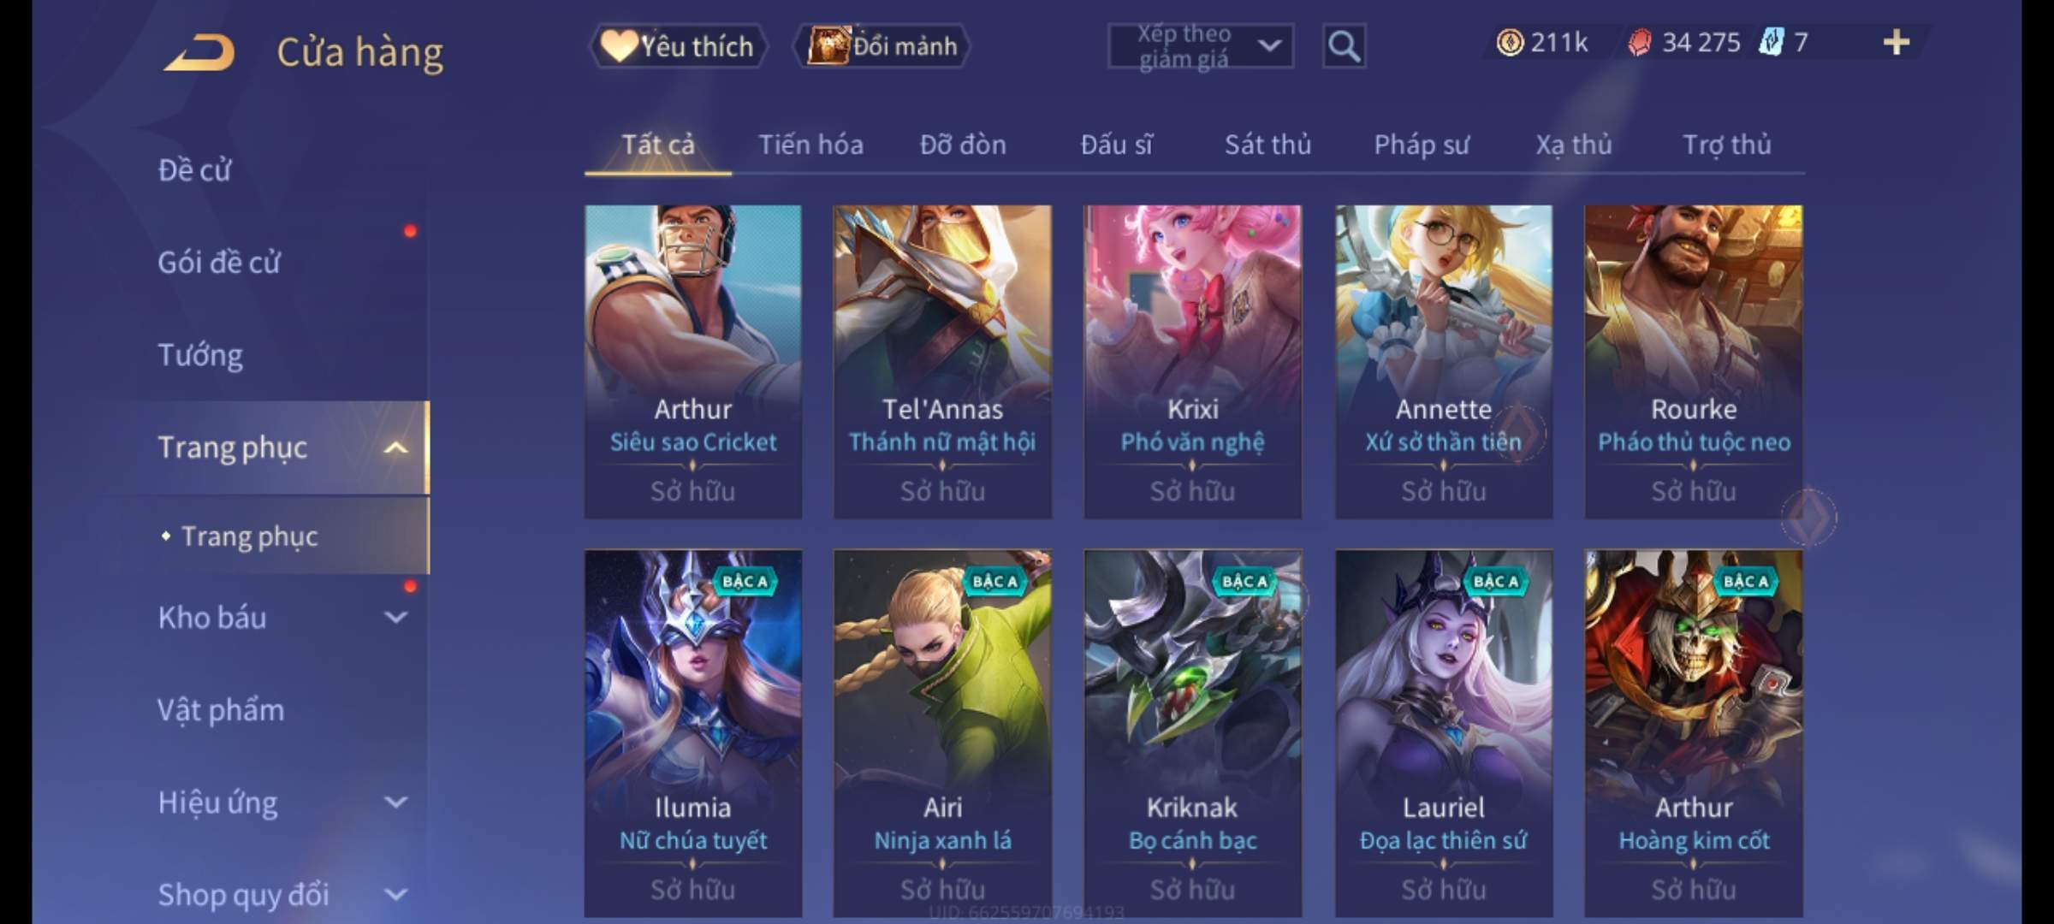Switch to the Sát thủ tab
Image resolution: width=2054 pixels, height=924 pixels.
(x=1267, y=145)
